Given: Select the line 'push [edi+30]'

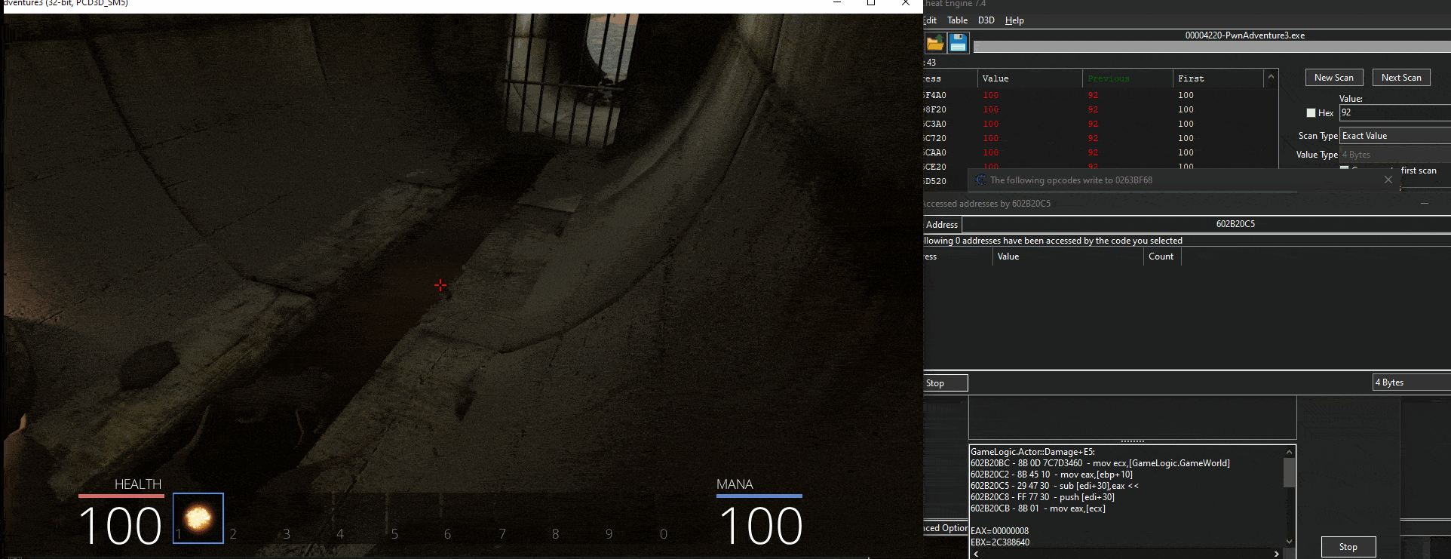Looking at the screenshot, I should (1042, 497).
